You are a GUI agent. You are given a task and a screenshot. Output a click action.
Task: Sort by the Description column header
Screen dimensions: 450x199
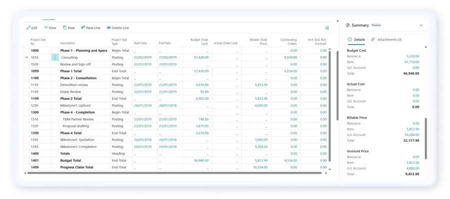coord(67,43)
